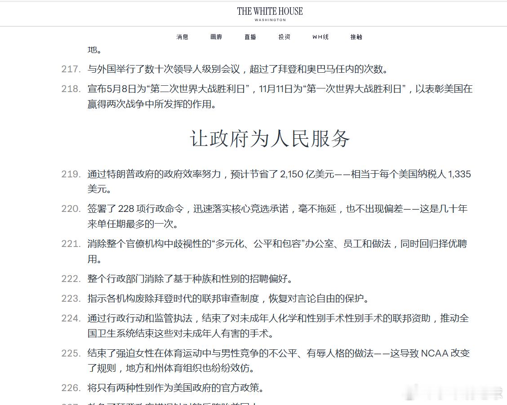Click item 221 text about 多元化、公平和包容
The image size is (507, 405).
(x=277, y=251)
